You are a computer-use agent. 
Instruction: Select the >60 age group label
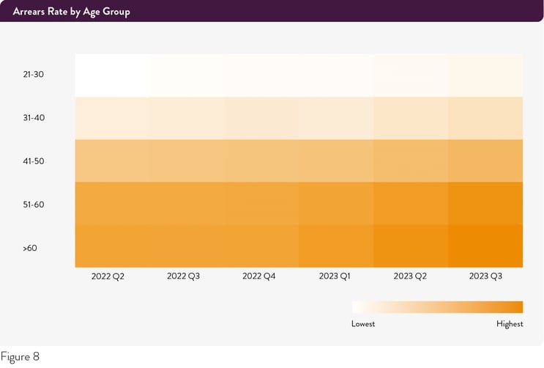tap(30, 248)
